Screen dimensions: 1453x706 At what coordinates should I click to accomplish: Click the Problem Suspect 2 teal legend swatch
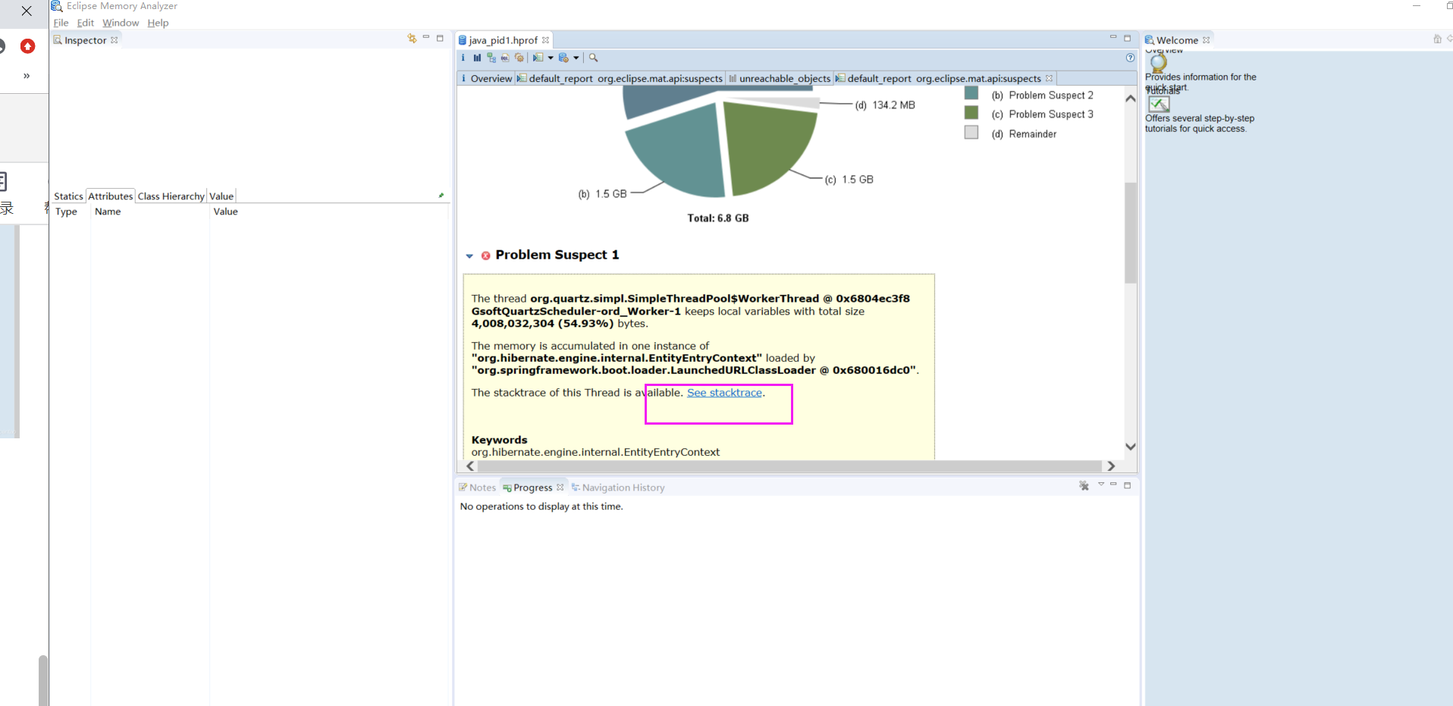971,93
